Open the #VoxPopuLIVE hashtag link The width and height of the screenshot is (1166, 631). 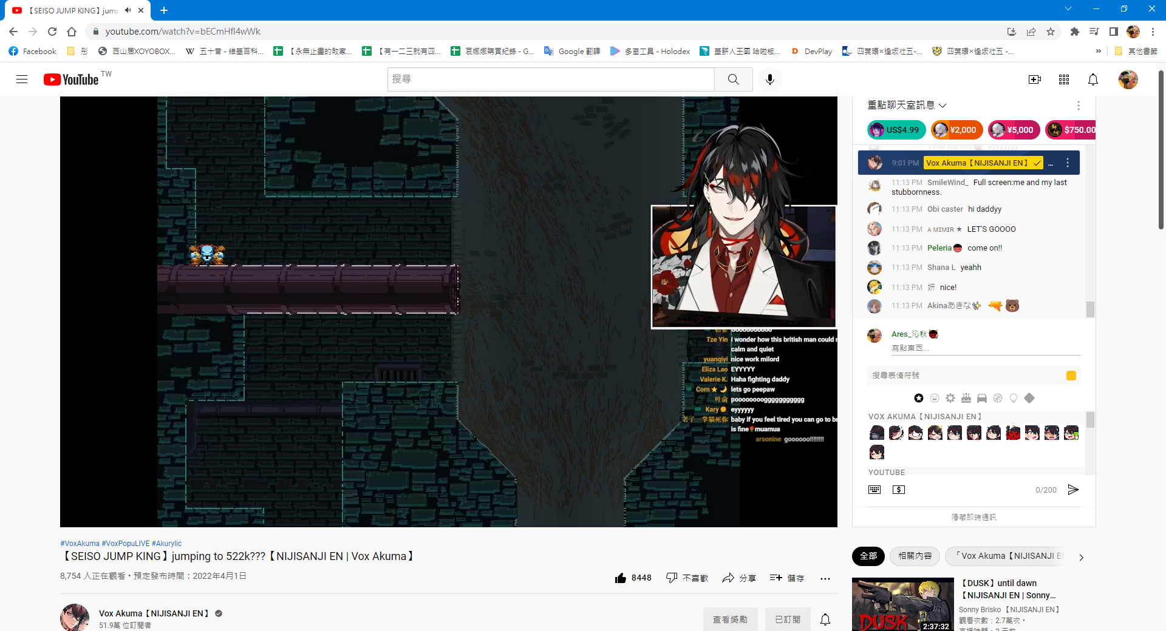[x=126, y=544]
